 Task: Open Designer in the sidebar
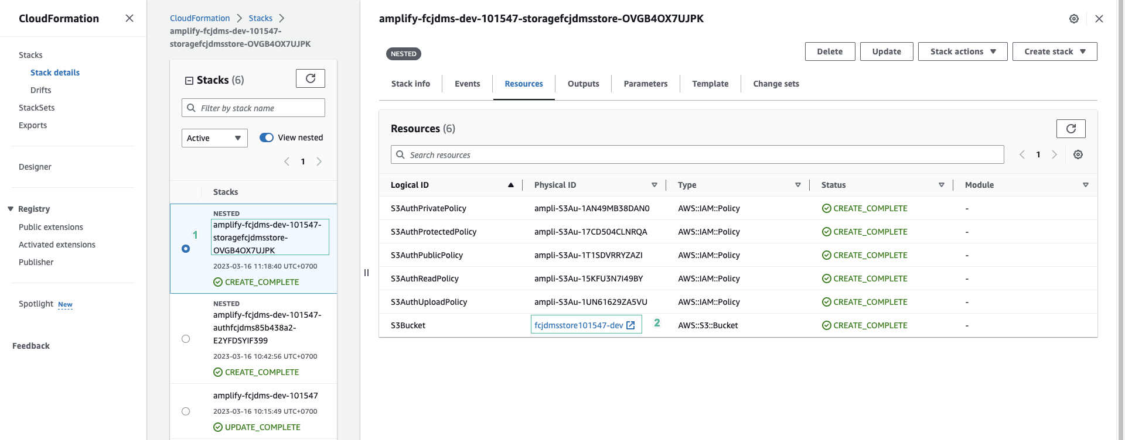[x=35, y=167]
